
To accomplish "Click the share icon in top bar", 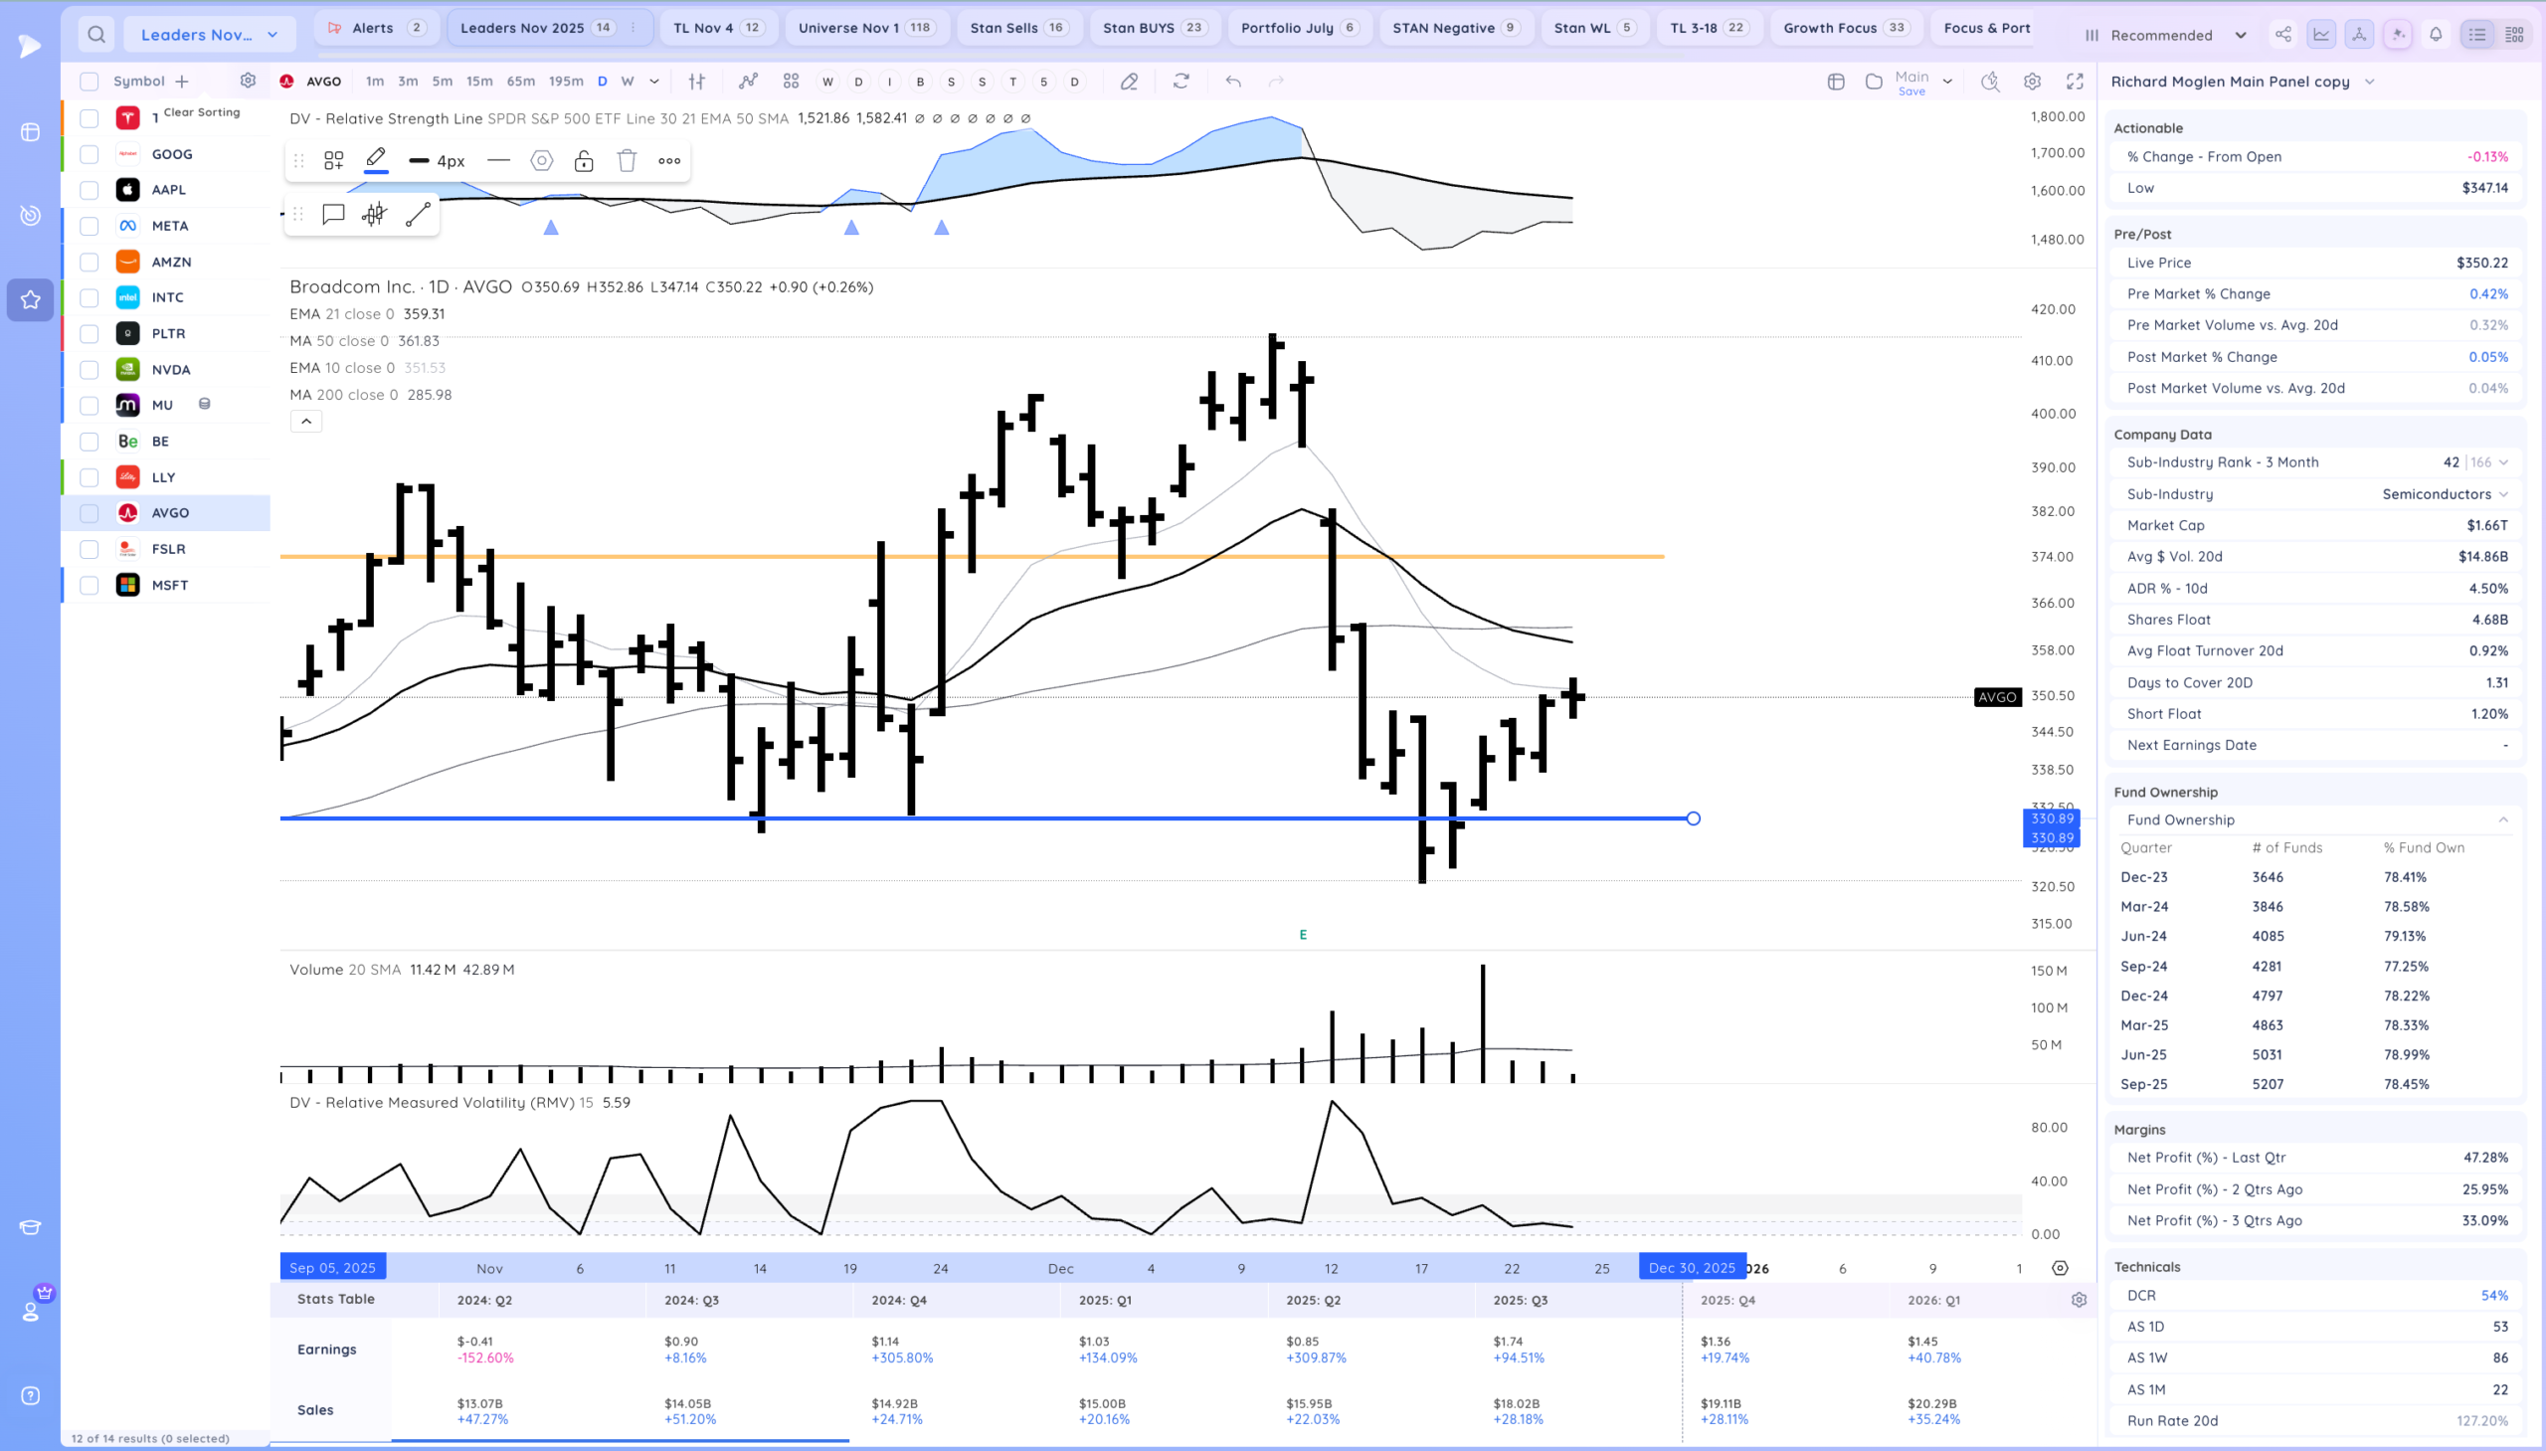I will click(2282, 35).
